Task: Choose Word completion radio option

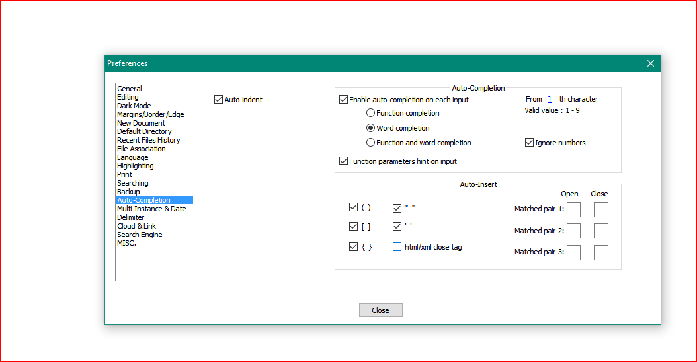Action: (x=370, y=128)
